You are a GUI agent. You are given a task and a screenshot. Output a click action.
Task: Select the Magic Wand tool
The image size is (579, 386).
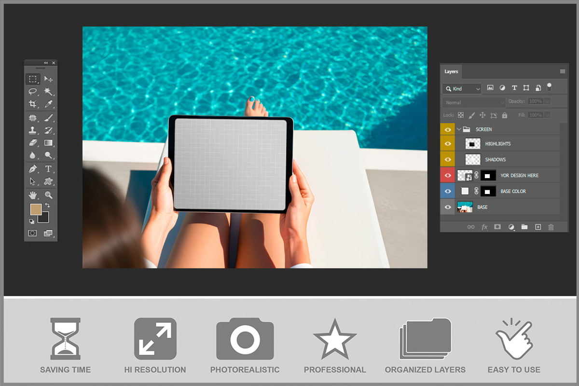(48, 92)
